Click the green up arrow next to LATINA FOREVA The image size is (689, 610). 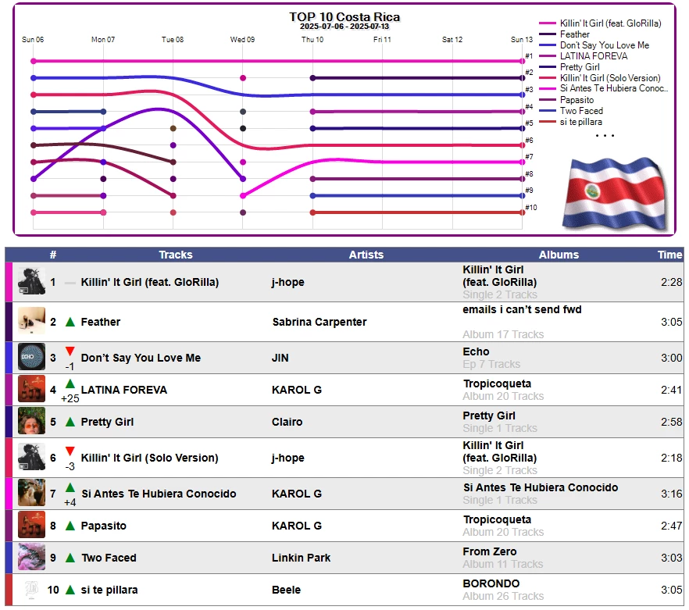(x=70, y=383)
